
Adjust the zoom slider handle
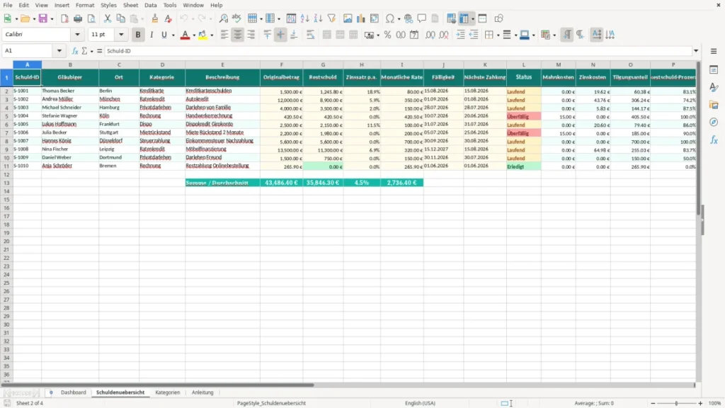click(676, 403)
